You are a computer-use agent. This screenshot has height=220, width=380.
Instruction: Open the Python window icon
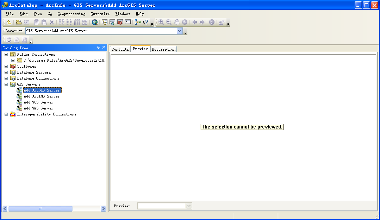click(x=128, y=22)
